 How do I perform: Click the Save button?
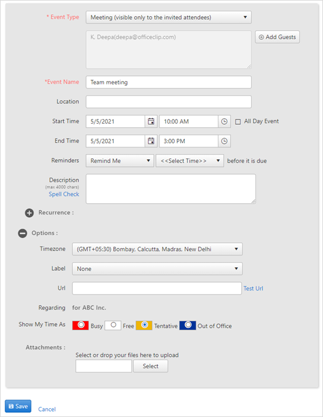tap(18, 406)
